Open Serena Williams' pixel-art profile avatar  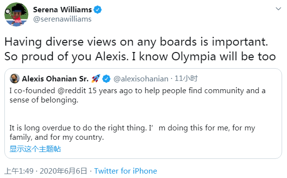point(16,14)
